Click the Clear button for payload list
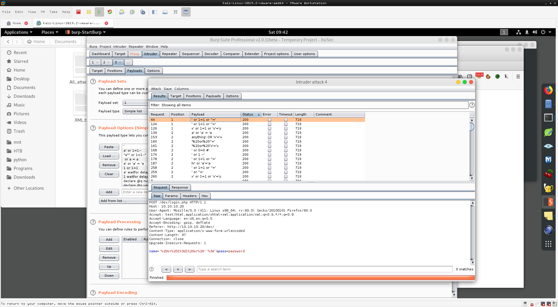This screenshot has height=307, width=558. click(109, 174)
